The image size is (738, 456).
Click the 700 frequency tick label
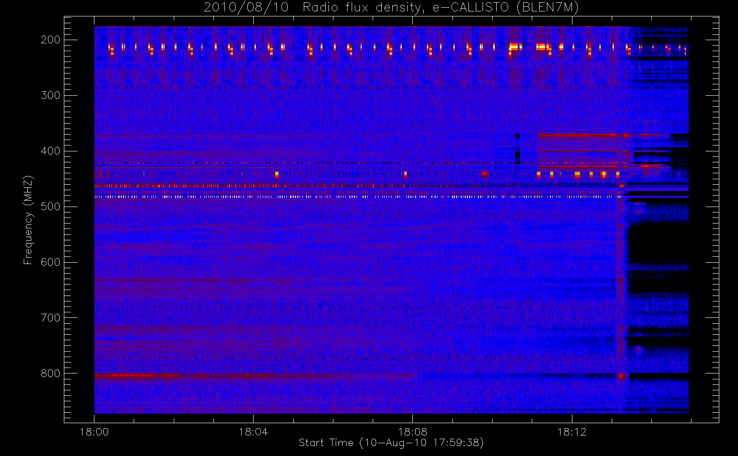[x=51, y=318]
